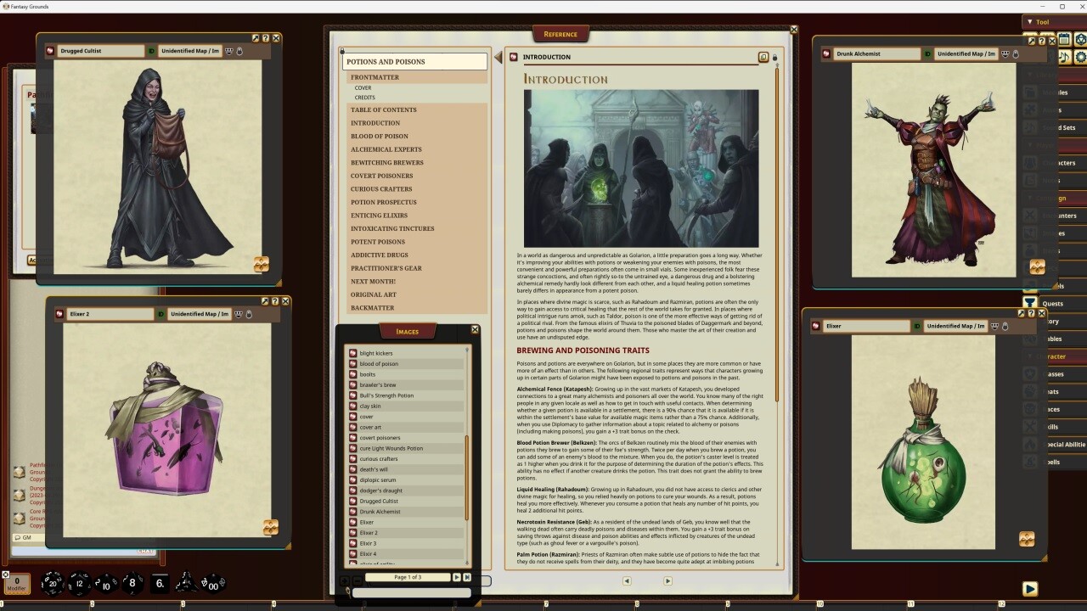Viewport: 1087px width, 611px height.
Task: Select the Drunk Alchemist entry in Images list
Action: [380, 511]
